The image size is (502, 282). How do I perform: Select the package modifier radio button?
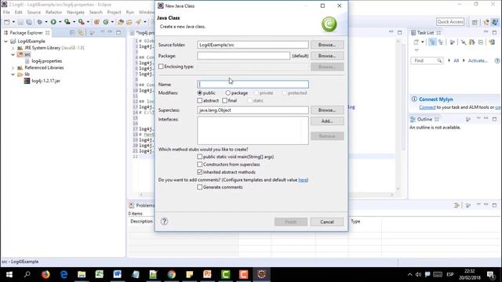(227, 93)
